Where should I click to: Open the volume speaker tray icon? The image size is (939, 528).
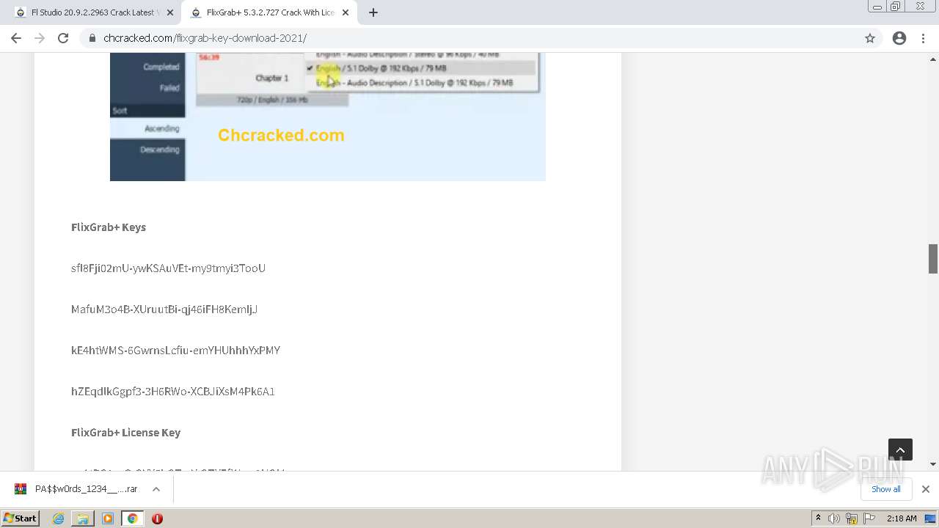pyautogui.click(x=834, y=518)
